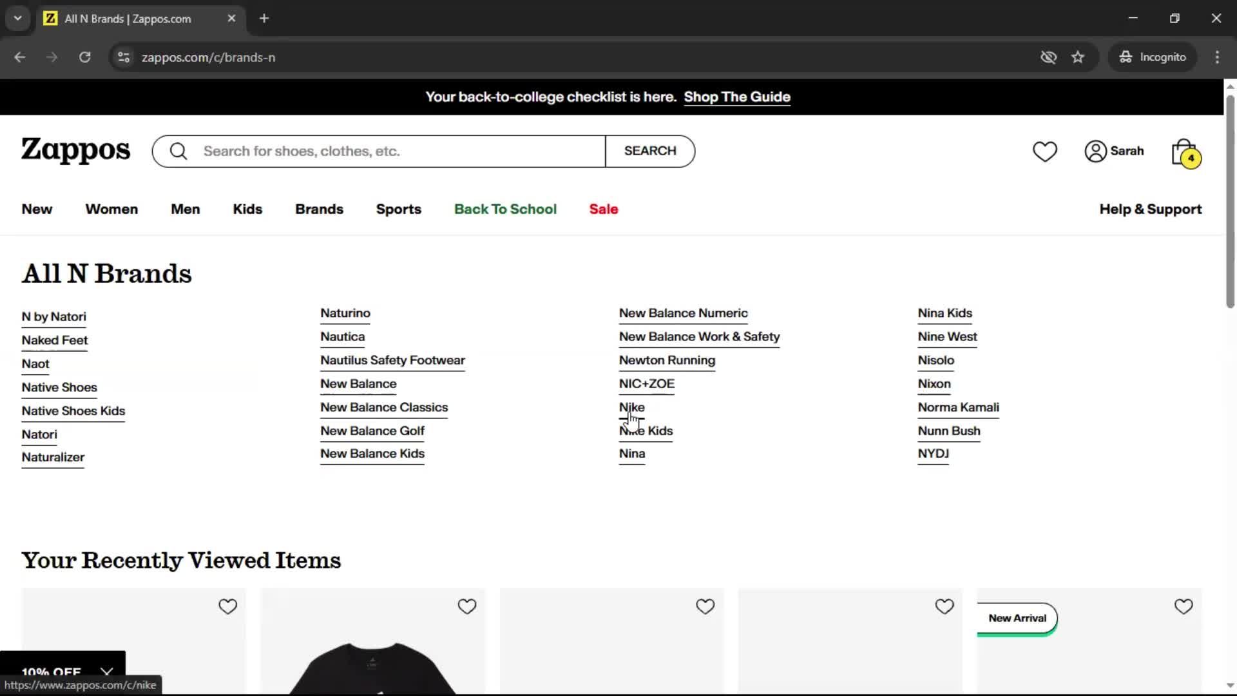Open the Naturalizer brand link
Viewport: 1237px width, 696px height.
pyautogui.click(x=53, y=458)
